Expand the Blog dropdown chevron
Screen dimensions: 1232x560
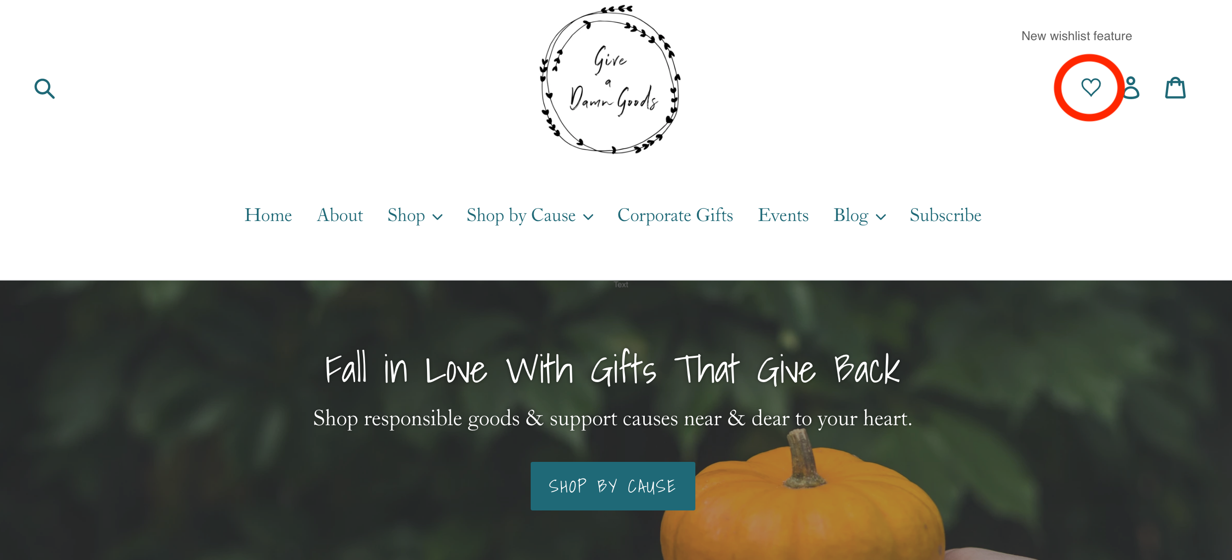(881, 217)
